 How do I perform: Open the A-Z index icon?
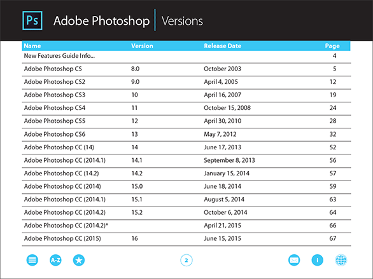[x=55, y=260]
